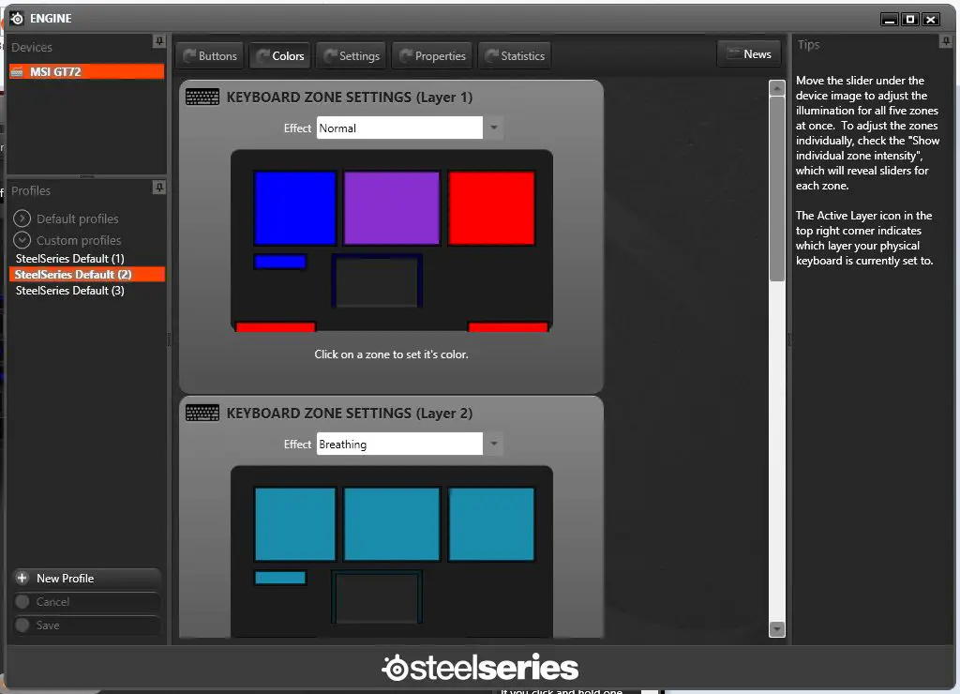Select SteelSeries Default (2) profile

click(87, 275)
